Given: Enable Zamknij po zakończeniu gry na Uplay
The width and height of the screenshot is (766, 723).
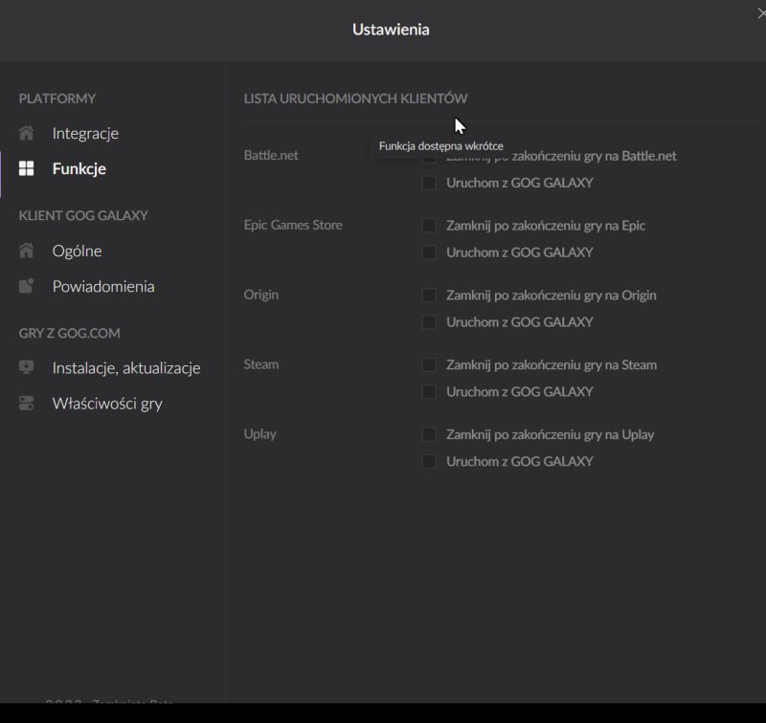Looking at the screenshot, I should point(429,434).
